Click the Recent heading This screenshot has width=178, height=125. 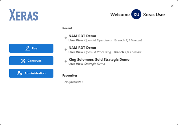(67, 28)
